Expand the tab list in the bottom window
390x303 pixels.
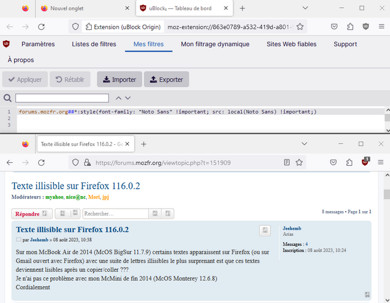click(304, 144)
